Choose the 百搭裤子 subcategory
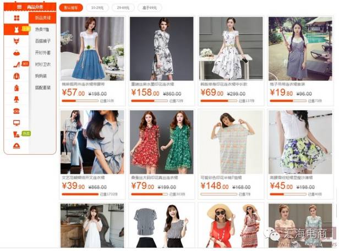The width and height of the screenshot is (339, 251). 43,41
